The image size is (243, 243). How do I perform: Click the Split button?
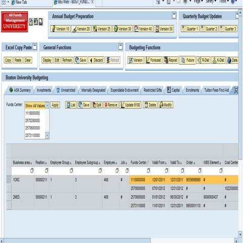[97, 105]
